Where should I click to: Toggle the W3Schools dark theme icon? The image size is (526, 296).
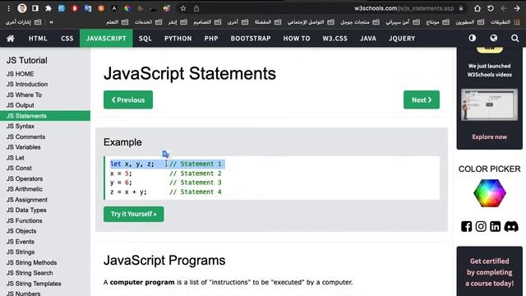pyautogui.click(x=473, y=38)
